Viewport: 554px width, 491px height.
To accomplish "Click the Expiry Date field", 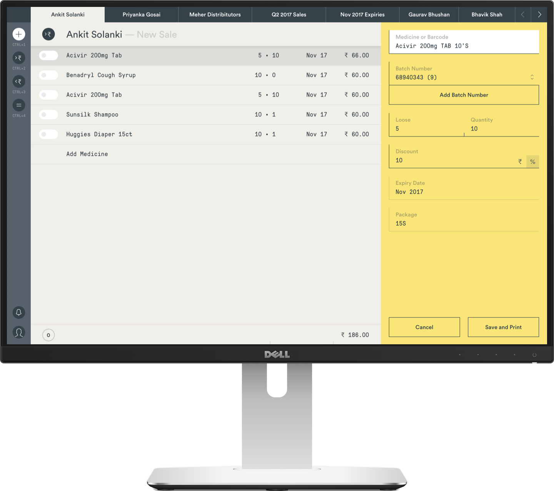I will (x=464, y=188).
